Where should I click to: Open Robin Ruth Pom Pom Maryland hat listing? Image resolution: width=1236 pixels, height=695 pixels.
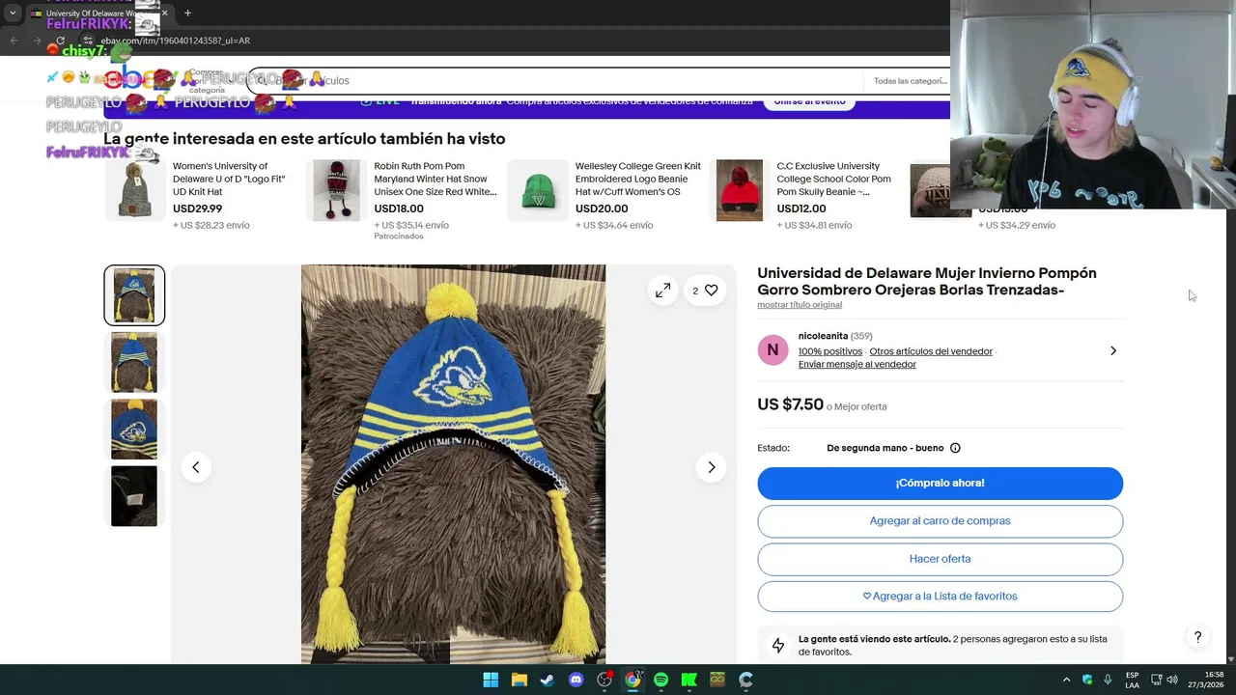click(435, 179)
